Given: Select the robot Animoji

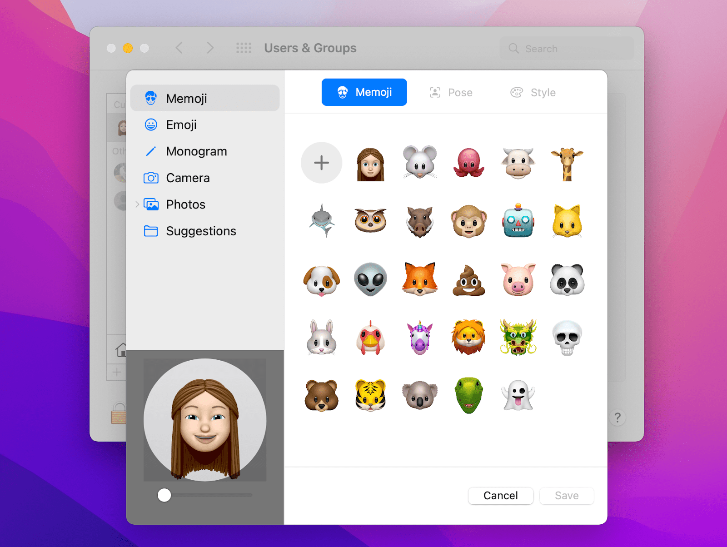Looking at the screenshot, I should point(518,221).
